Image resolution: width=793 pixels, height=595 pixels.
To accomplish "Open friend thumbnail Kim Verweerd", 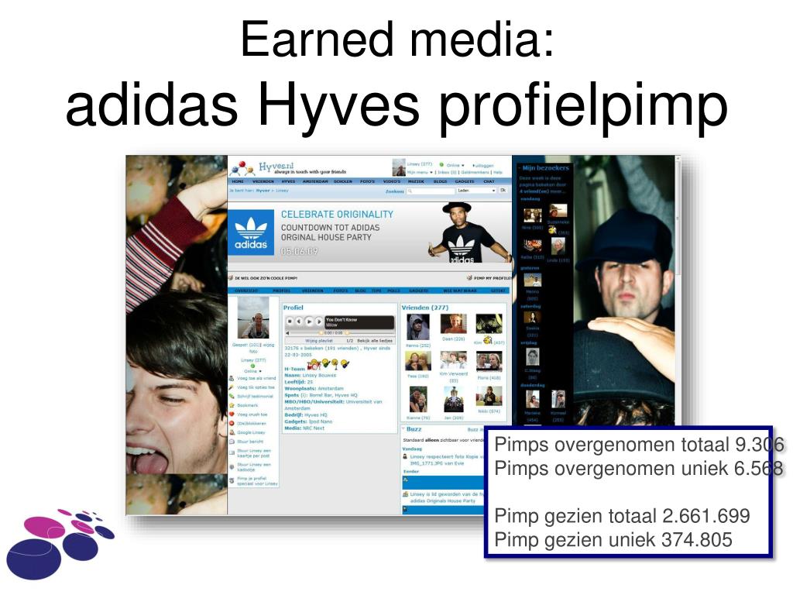I will (x=453, y=361).
